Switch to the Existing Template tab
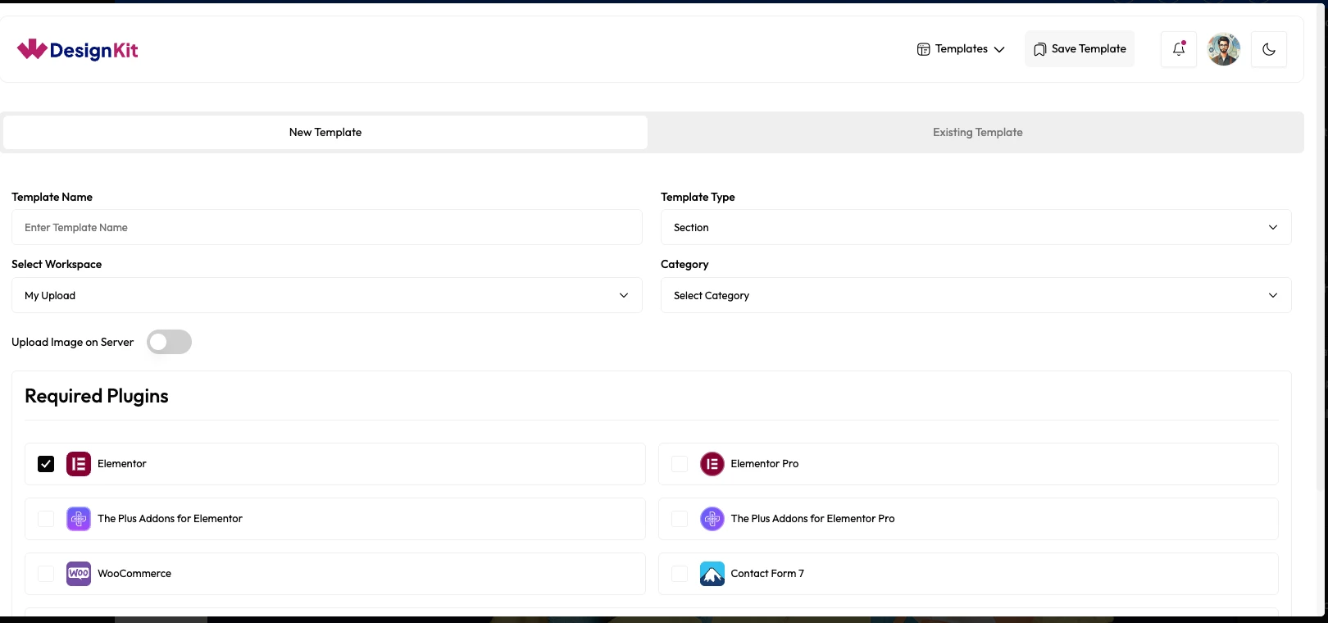 [977, 132]
